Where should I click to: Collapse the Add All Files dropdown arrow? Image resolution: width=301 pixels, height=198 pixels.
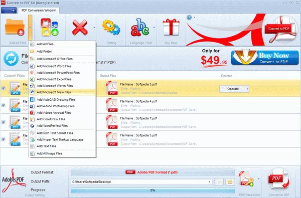(x=30, y=28)
